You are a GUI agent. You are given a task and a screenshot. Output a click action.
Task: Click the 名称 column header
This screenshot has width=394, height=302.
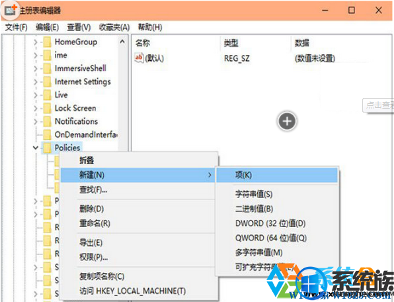(x=143, y=43)
